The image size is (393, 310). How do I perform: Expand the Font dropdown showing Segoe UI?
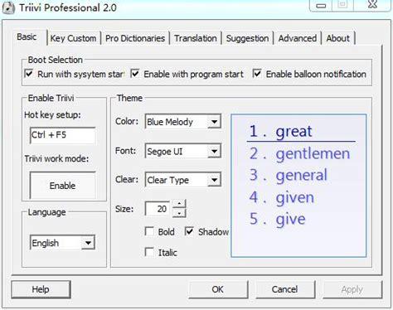tap(183, 151)
